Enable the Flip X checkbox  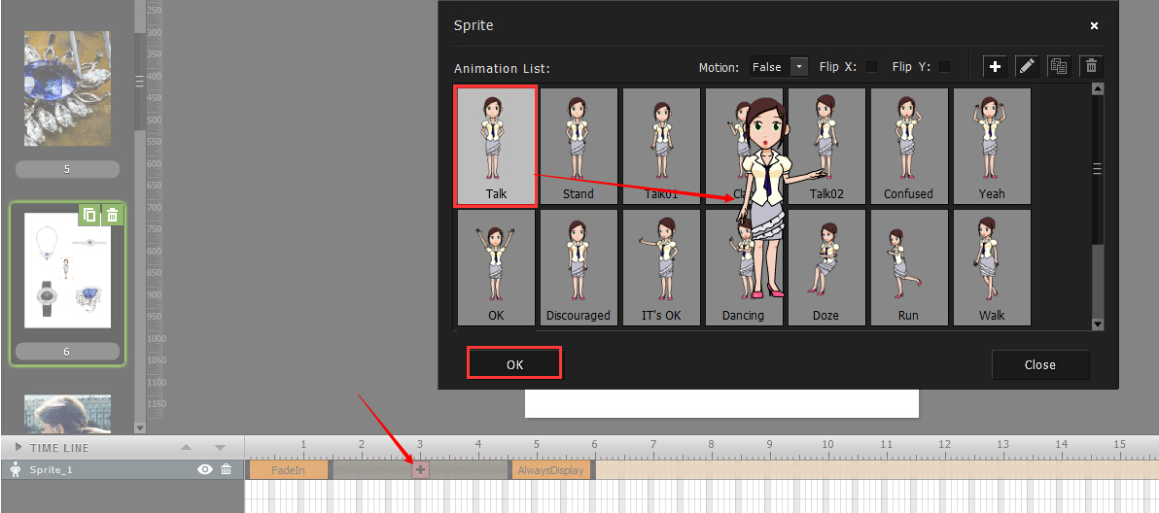point(871,66)
